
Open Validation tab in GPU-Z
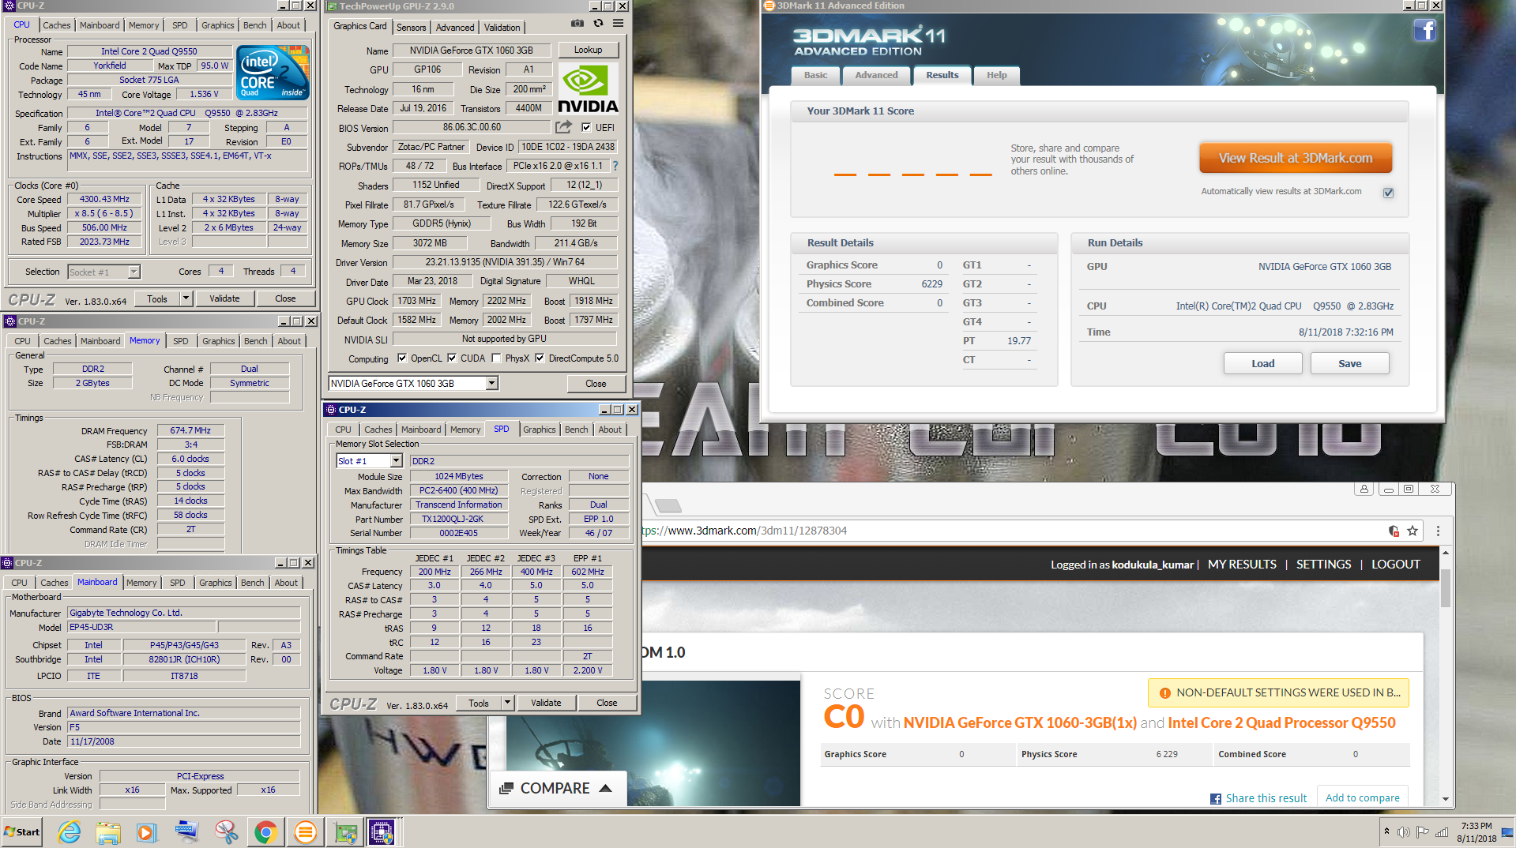[x=502, y=27]
